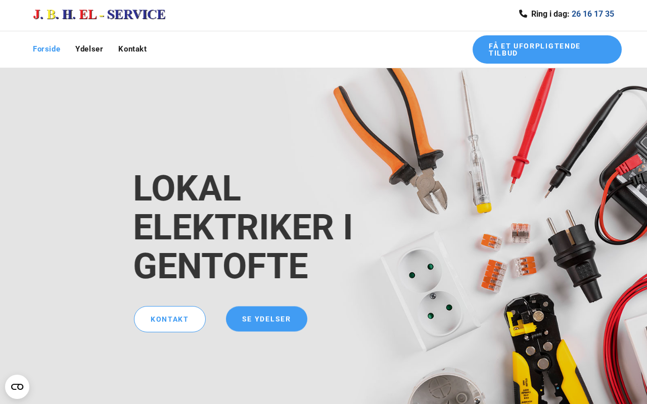Viewport: 647px width, 404px height.
Task: Click the SE YDELSER button
Action: (x=266, y=319)
